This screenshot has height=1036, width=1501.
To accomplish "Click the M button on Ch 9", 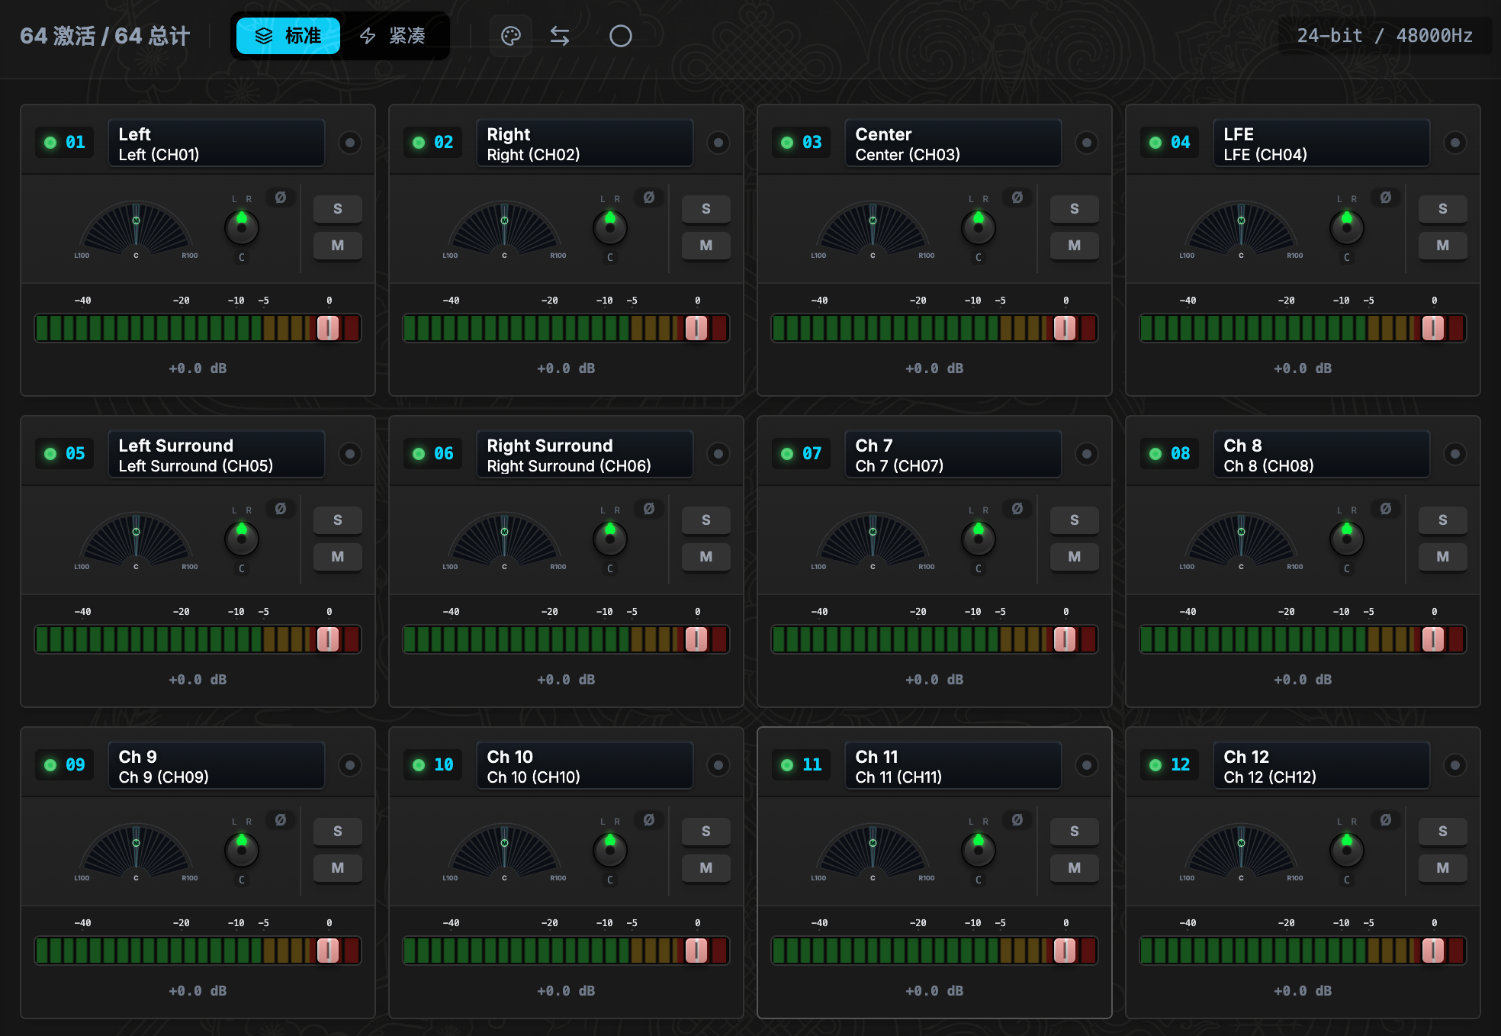I will click(x=338, y=868).
